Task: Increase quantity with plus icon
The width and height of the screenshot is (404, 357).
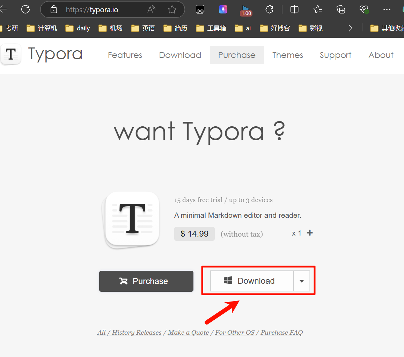Action: (x=310, y=233)
